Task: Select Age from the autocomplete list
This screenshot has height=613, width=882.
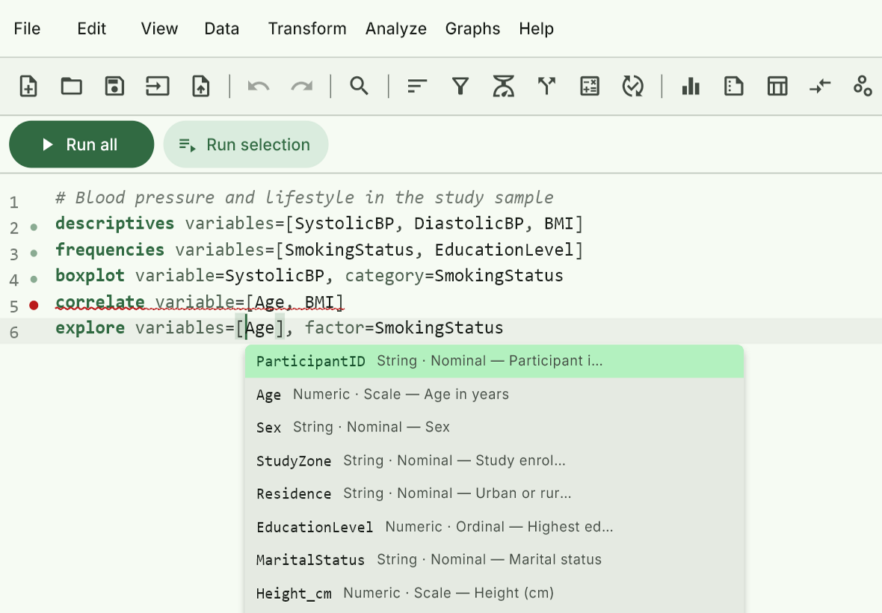Action: pos(494,394)
